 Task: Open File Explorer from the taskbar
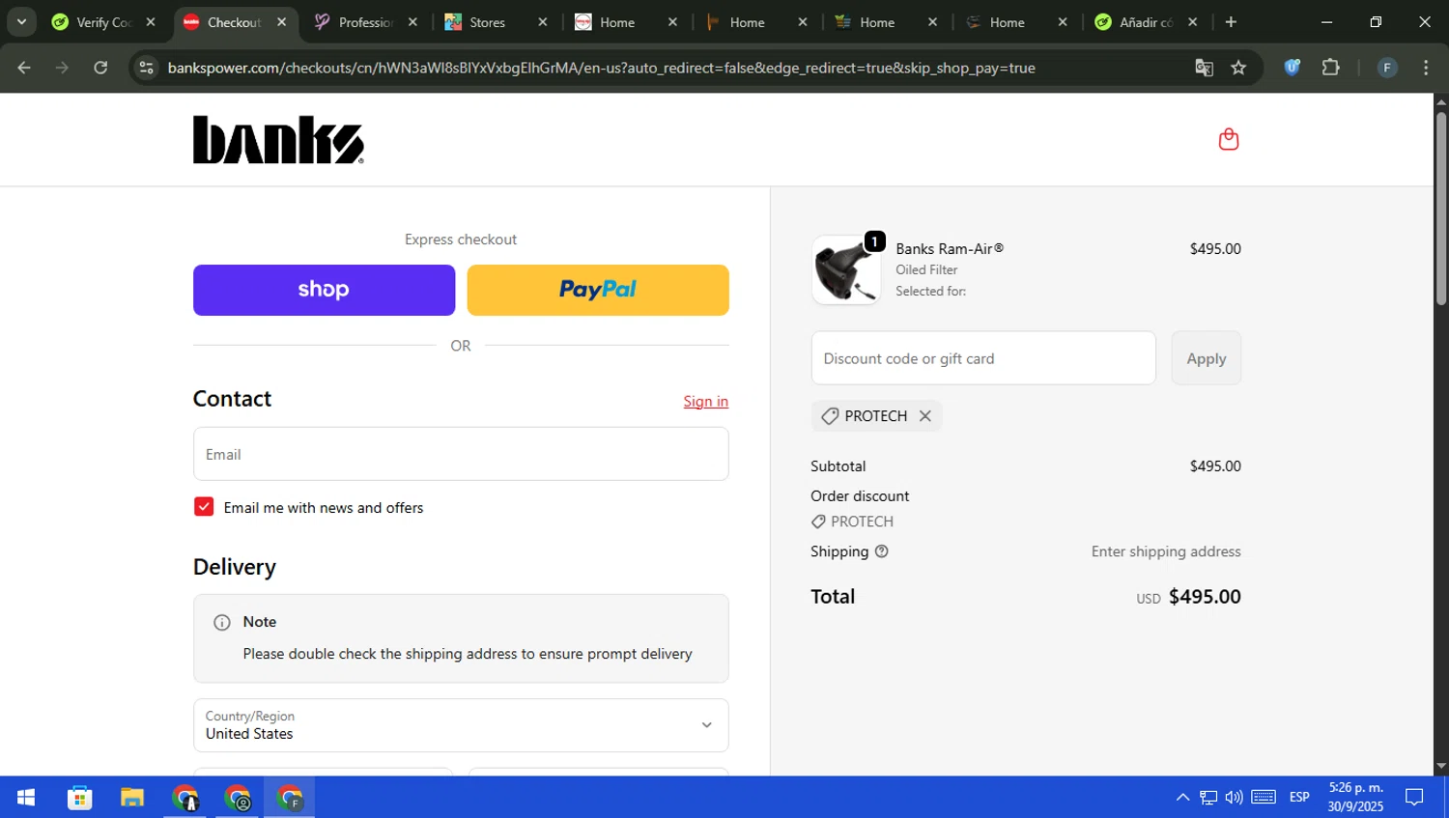132,798
